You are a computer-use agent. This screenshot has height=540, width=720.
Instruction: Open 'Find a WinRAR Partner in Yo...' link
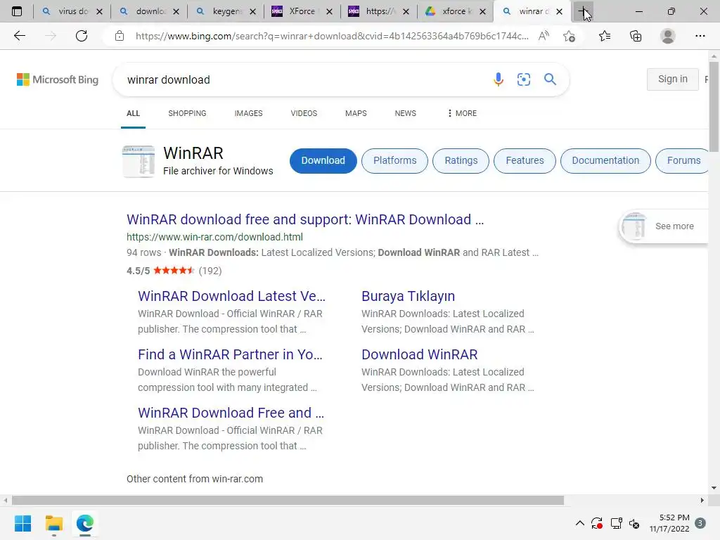point(230,354)
